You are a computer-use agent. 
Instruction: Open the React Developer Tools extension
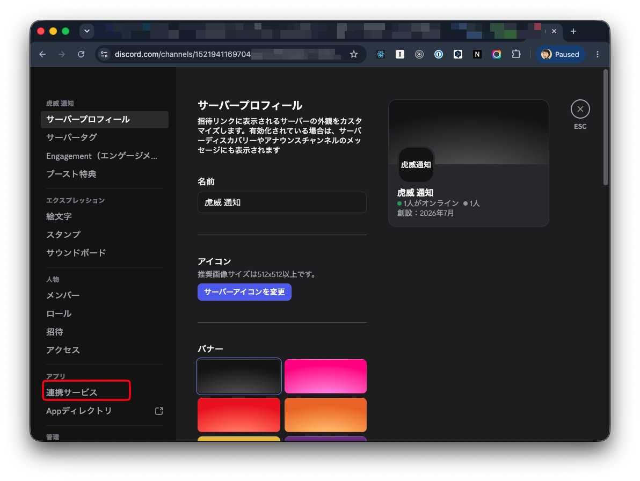point(381,54)
